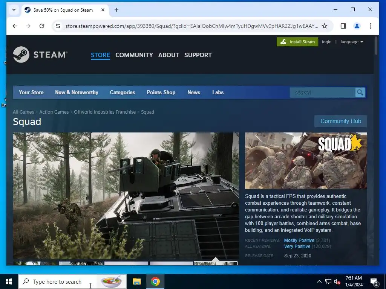Click the taskbar search box

click(72, 281)
